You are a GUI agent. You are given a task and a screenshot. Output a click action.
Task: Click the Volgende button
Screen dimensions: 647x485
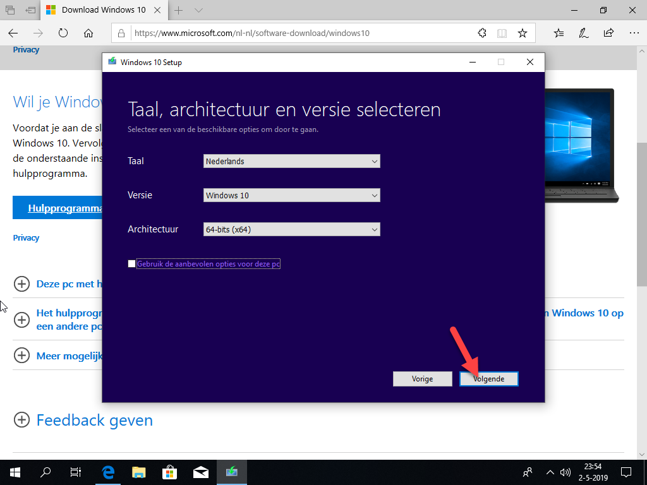tap(488, 378)
